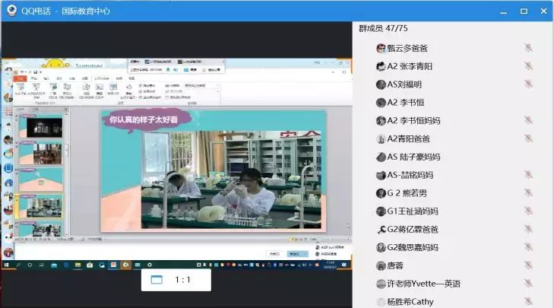Image resolution: width=554 pixels, height=308 pixels.
Task: Click the speaker icon in sharing toolbar
Action: tap(176, 70)
